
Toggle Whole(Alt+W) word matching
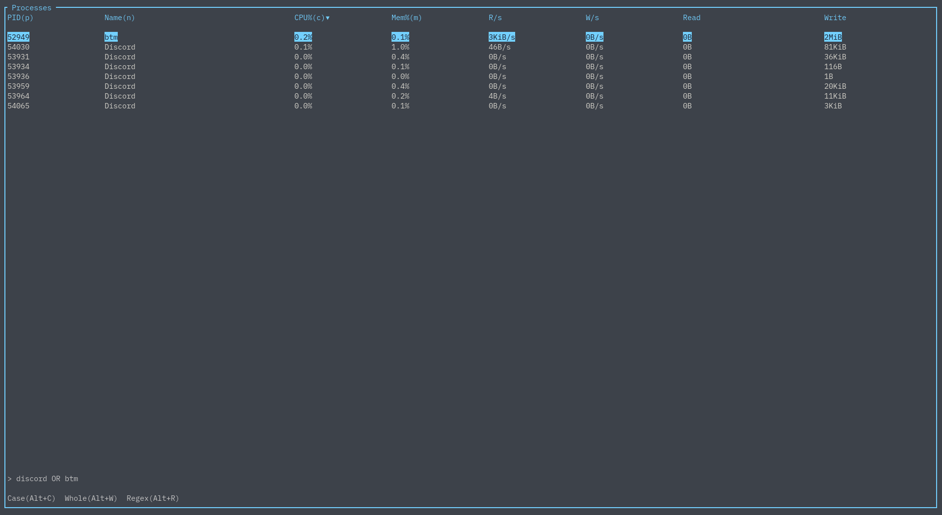pyautogui.click(x=91, y=498)
